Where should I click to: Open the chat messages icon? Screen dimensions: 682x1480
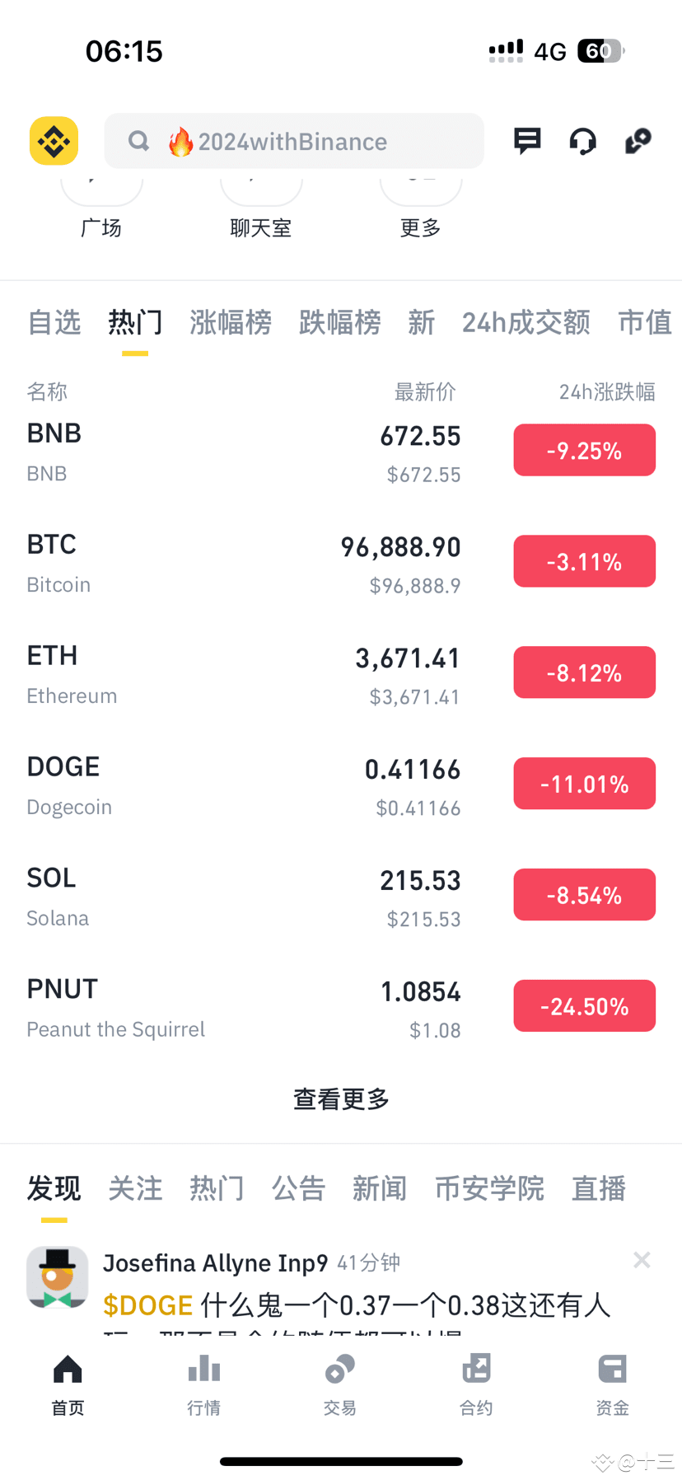[527, 141]
